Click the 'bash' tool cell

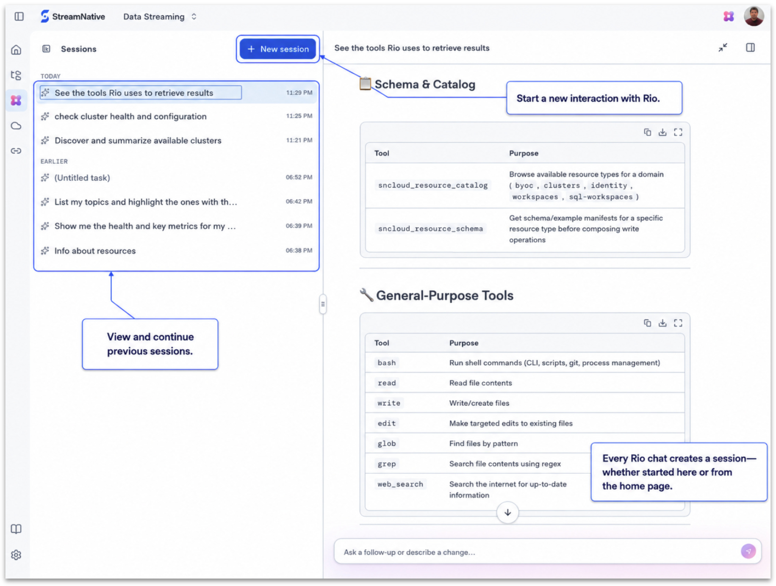(x=387, y=363)
